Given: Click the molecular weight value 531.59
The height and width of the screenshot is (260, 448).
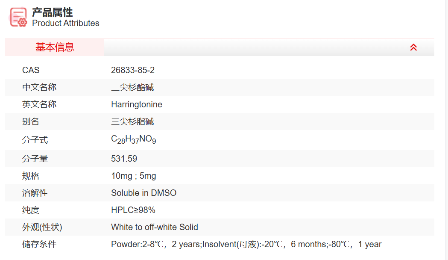Looking at the screenshot, I should pyautogui.click(x=124, y=159).
